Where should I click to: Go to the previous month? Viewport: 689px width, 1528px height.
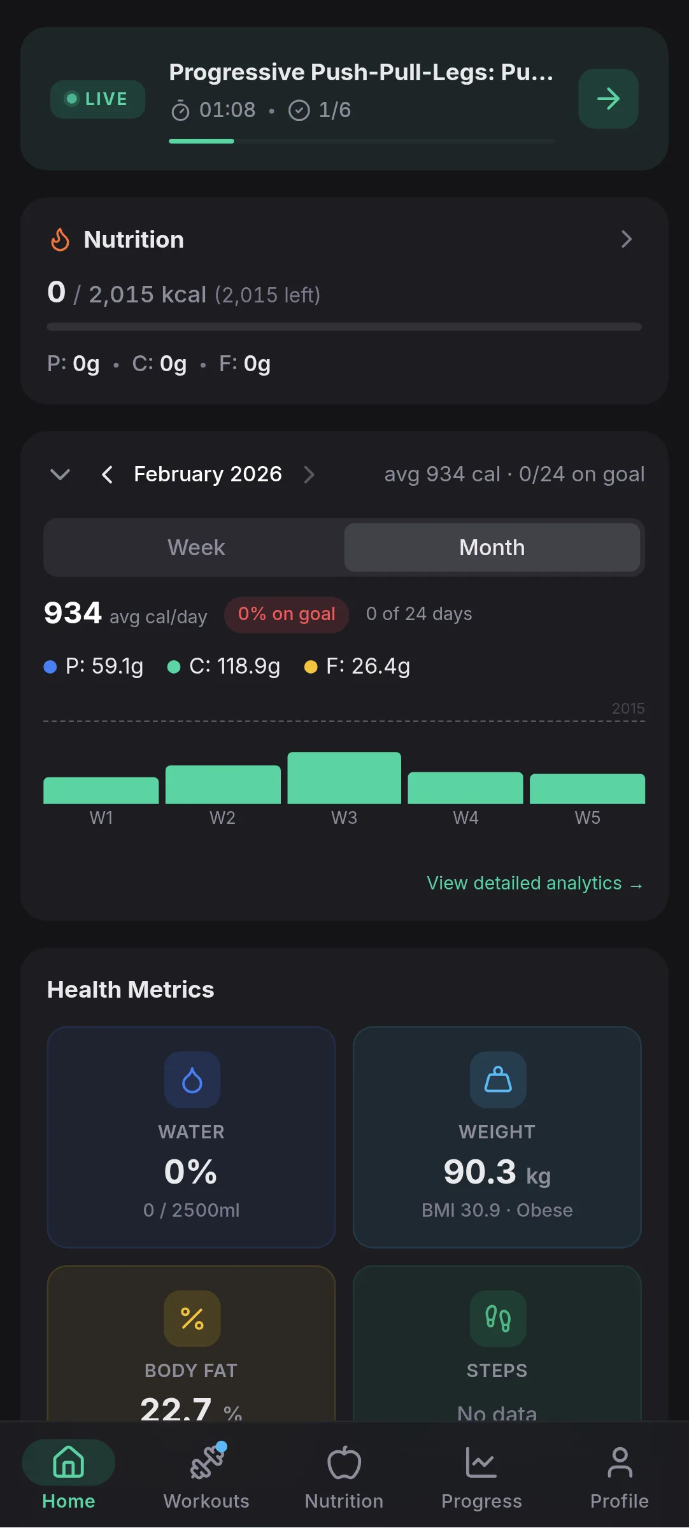click(107, 474)
